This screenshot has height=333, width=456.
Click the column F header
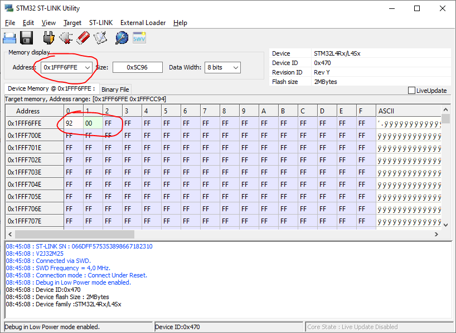click(366, 111)
